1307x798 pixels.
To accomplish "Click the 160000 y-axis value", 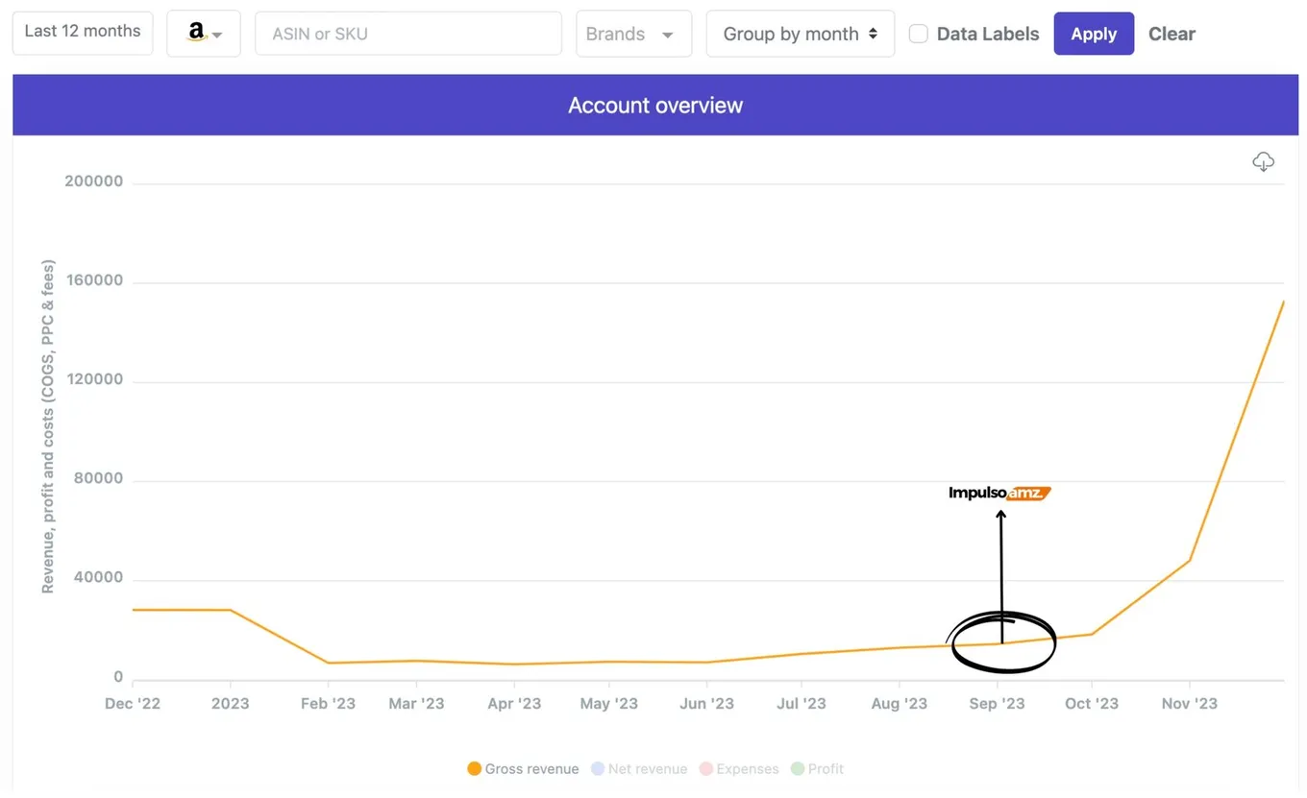I will coord(94,279).
